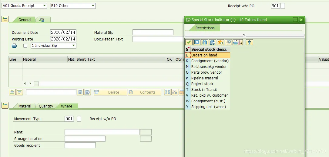Select Consignment (cust.) entry
Image resolution: width=329 pixels, height=157 pixels.
tap(207, 101)
